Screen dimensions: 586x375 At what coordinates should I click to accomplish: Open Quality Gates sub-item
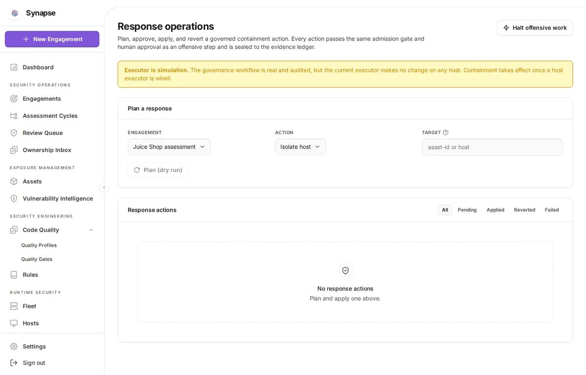(x=37, y=259)
